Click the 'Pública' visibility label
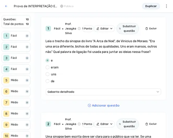Image resolution: width=173 pixels, height=138 pixels. click(68, 6)
